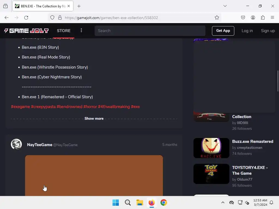Viewport: 279px width, 209px height.
Task: Open the creeptasticman author link
Action: [250, 148]
